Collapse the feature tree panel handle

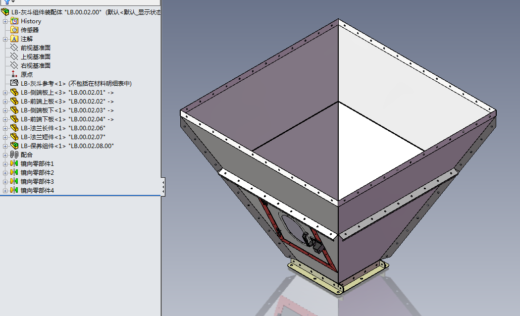click(163, 187)
